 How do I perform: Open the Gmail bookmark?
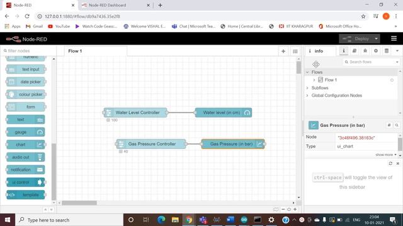click(34, 26)
